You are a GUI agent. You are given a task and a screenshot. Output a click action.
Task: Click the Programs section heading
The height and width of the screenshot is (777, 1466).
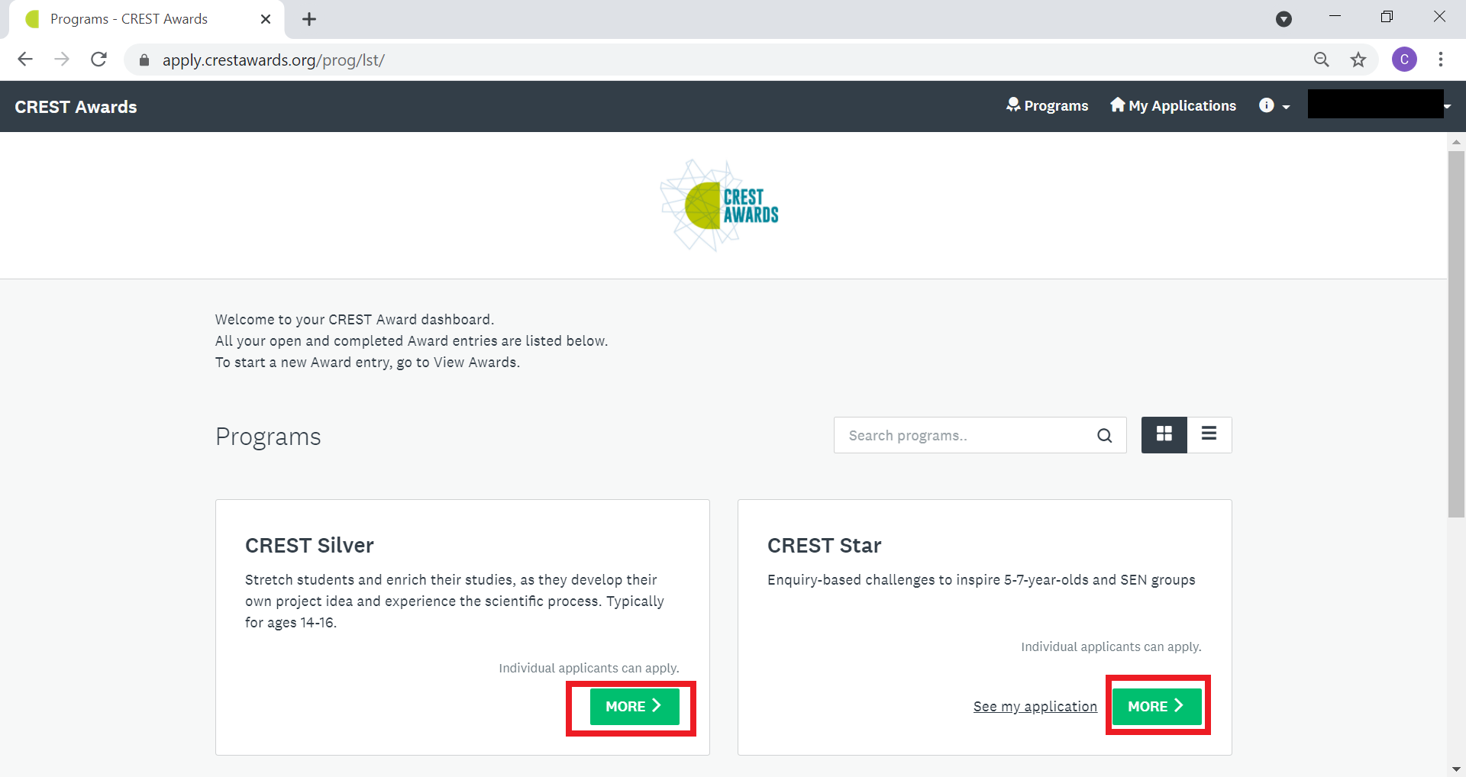coord(268,437)
